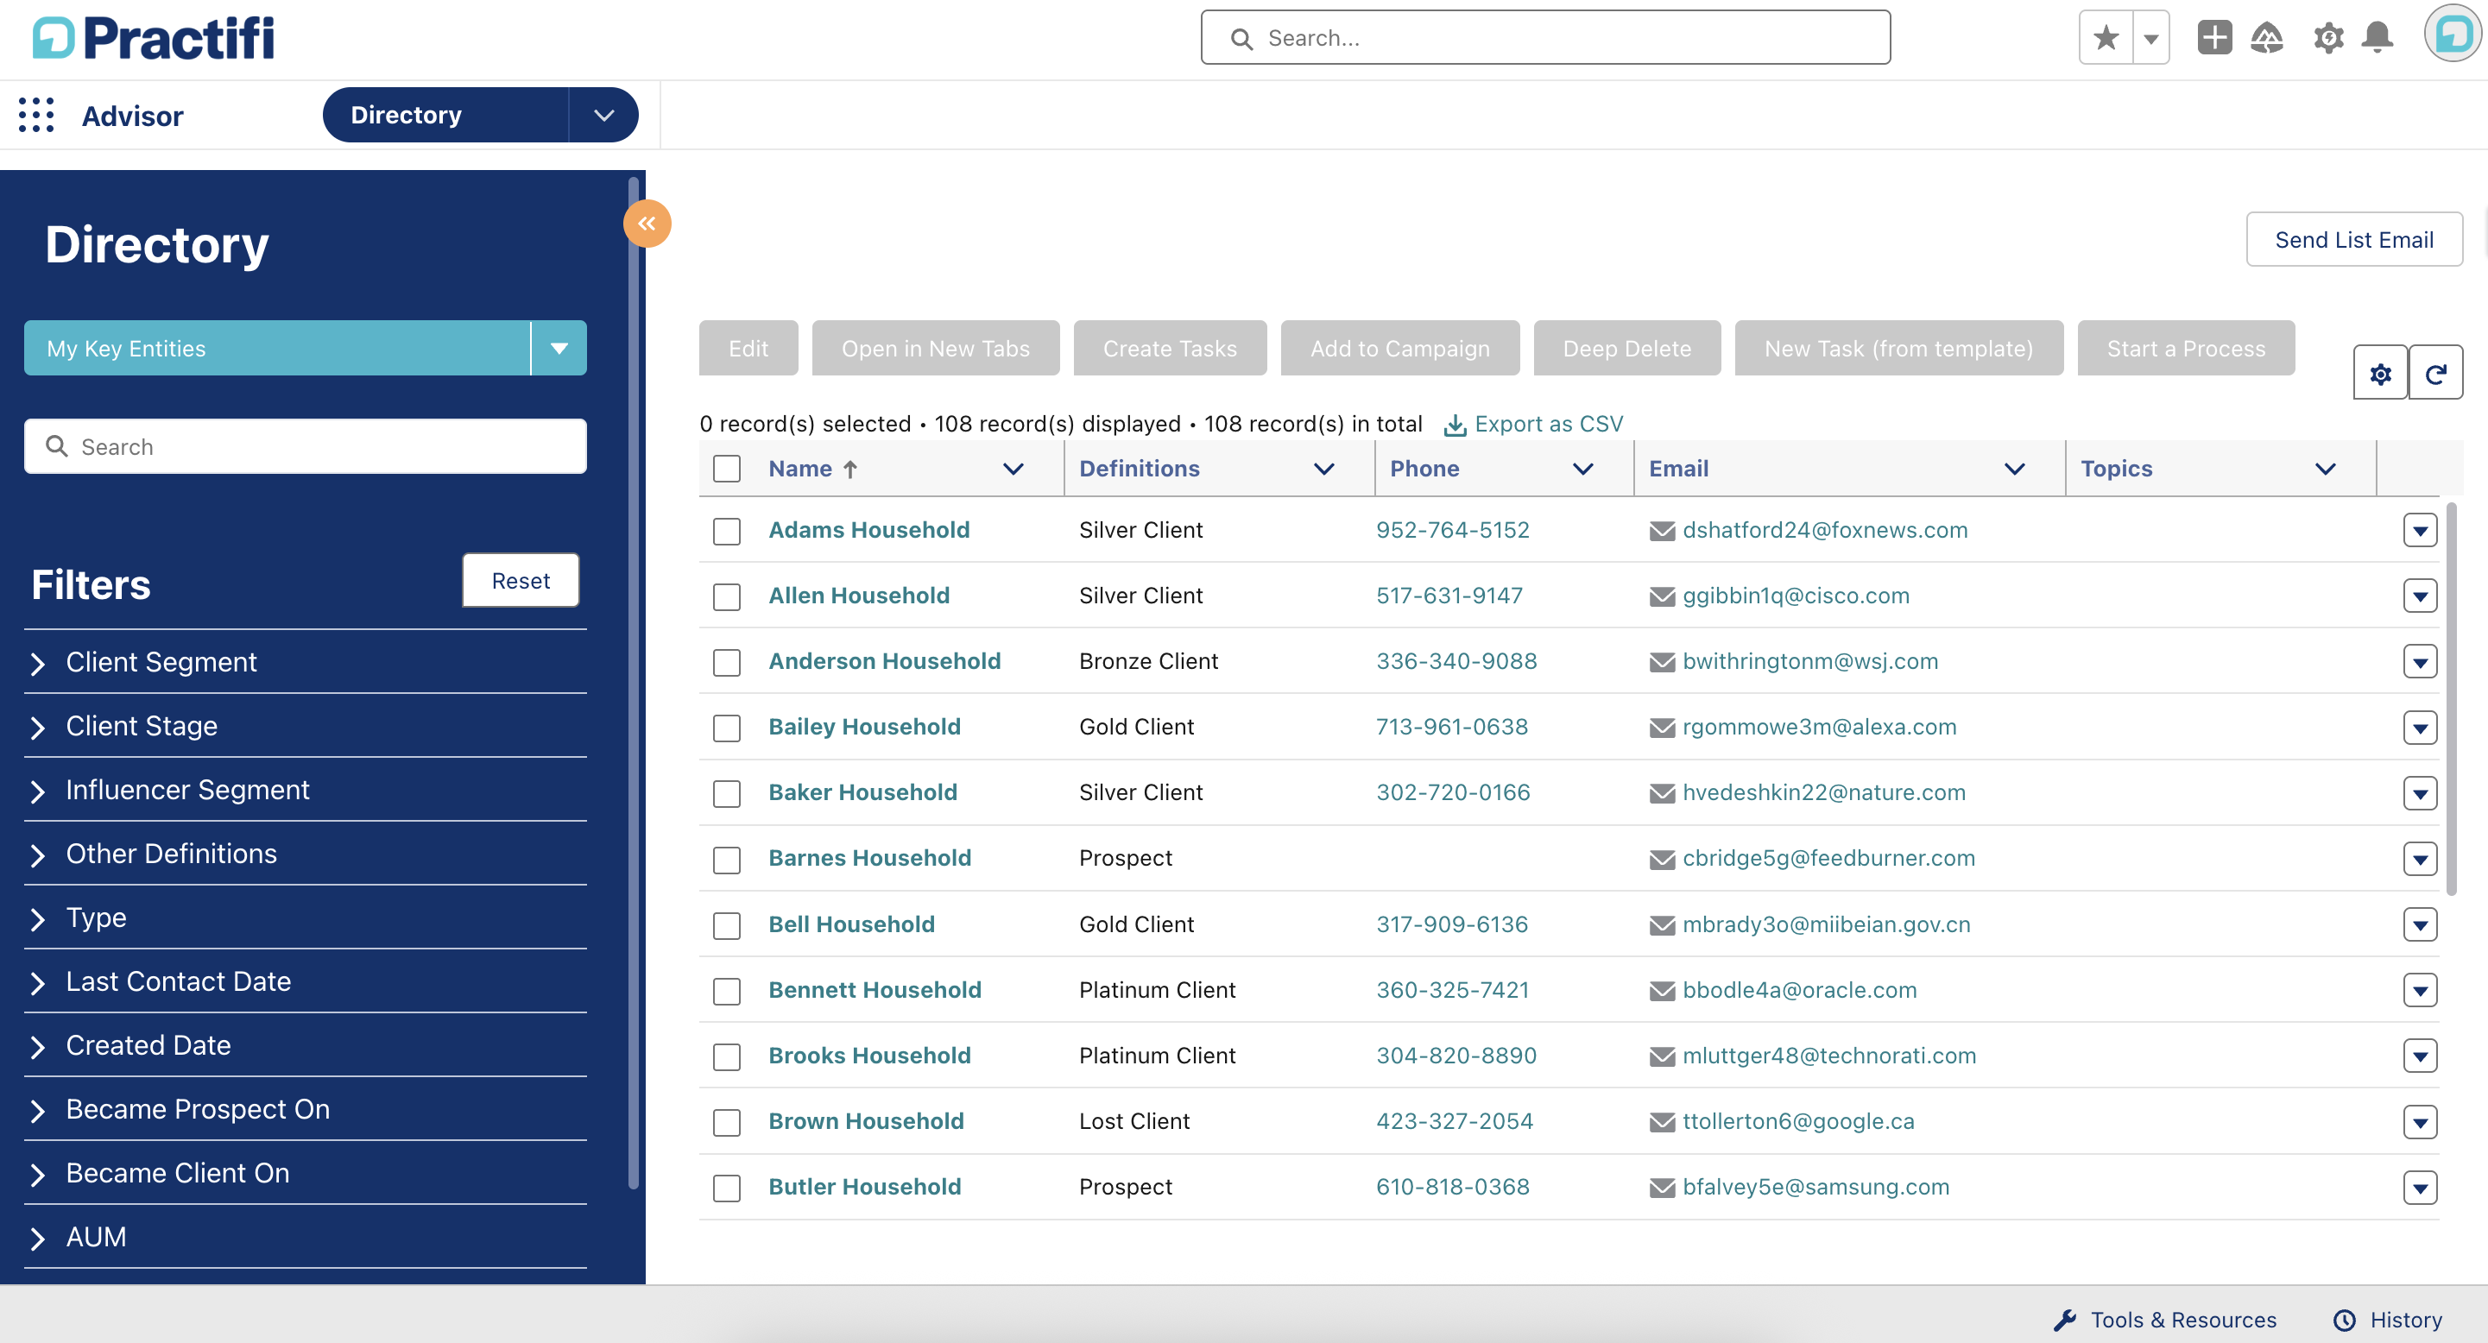
Task: Click the Name column sort arrow
Action: click(x=850, y=470)
